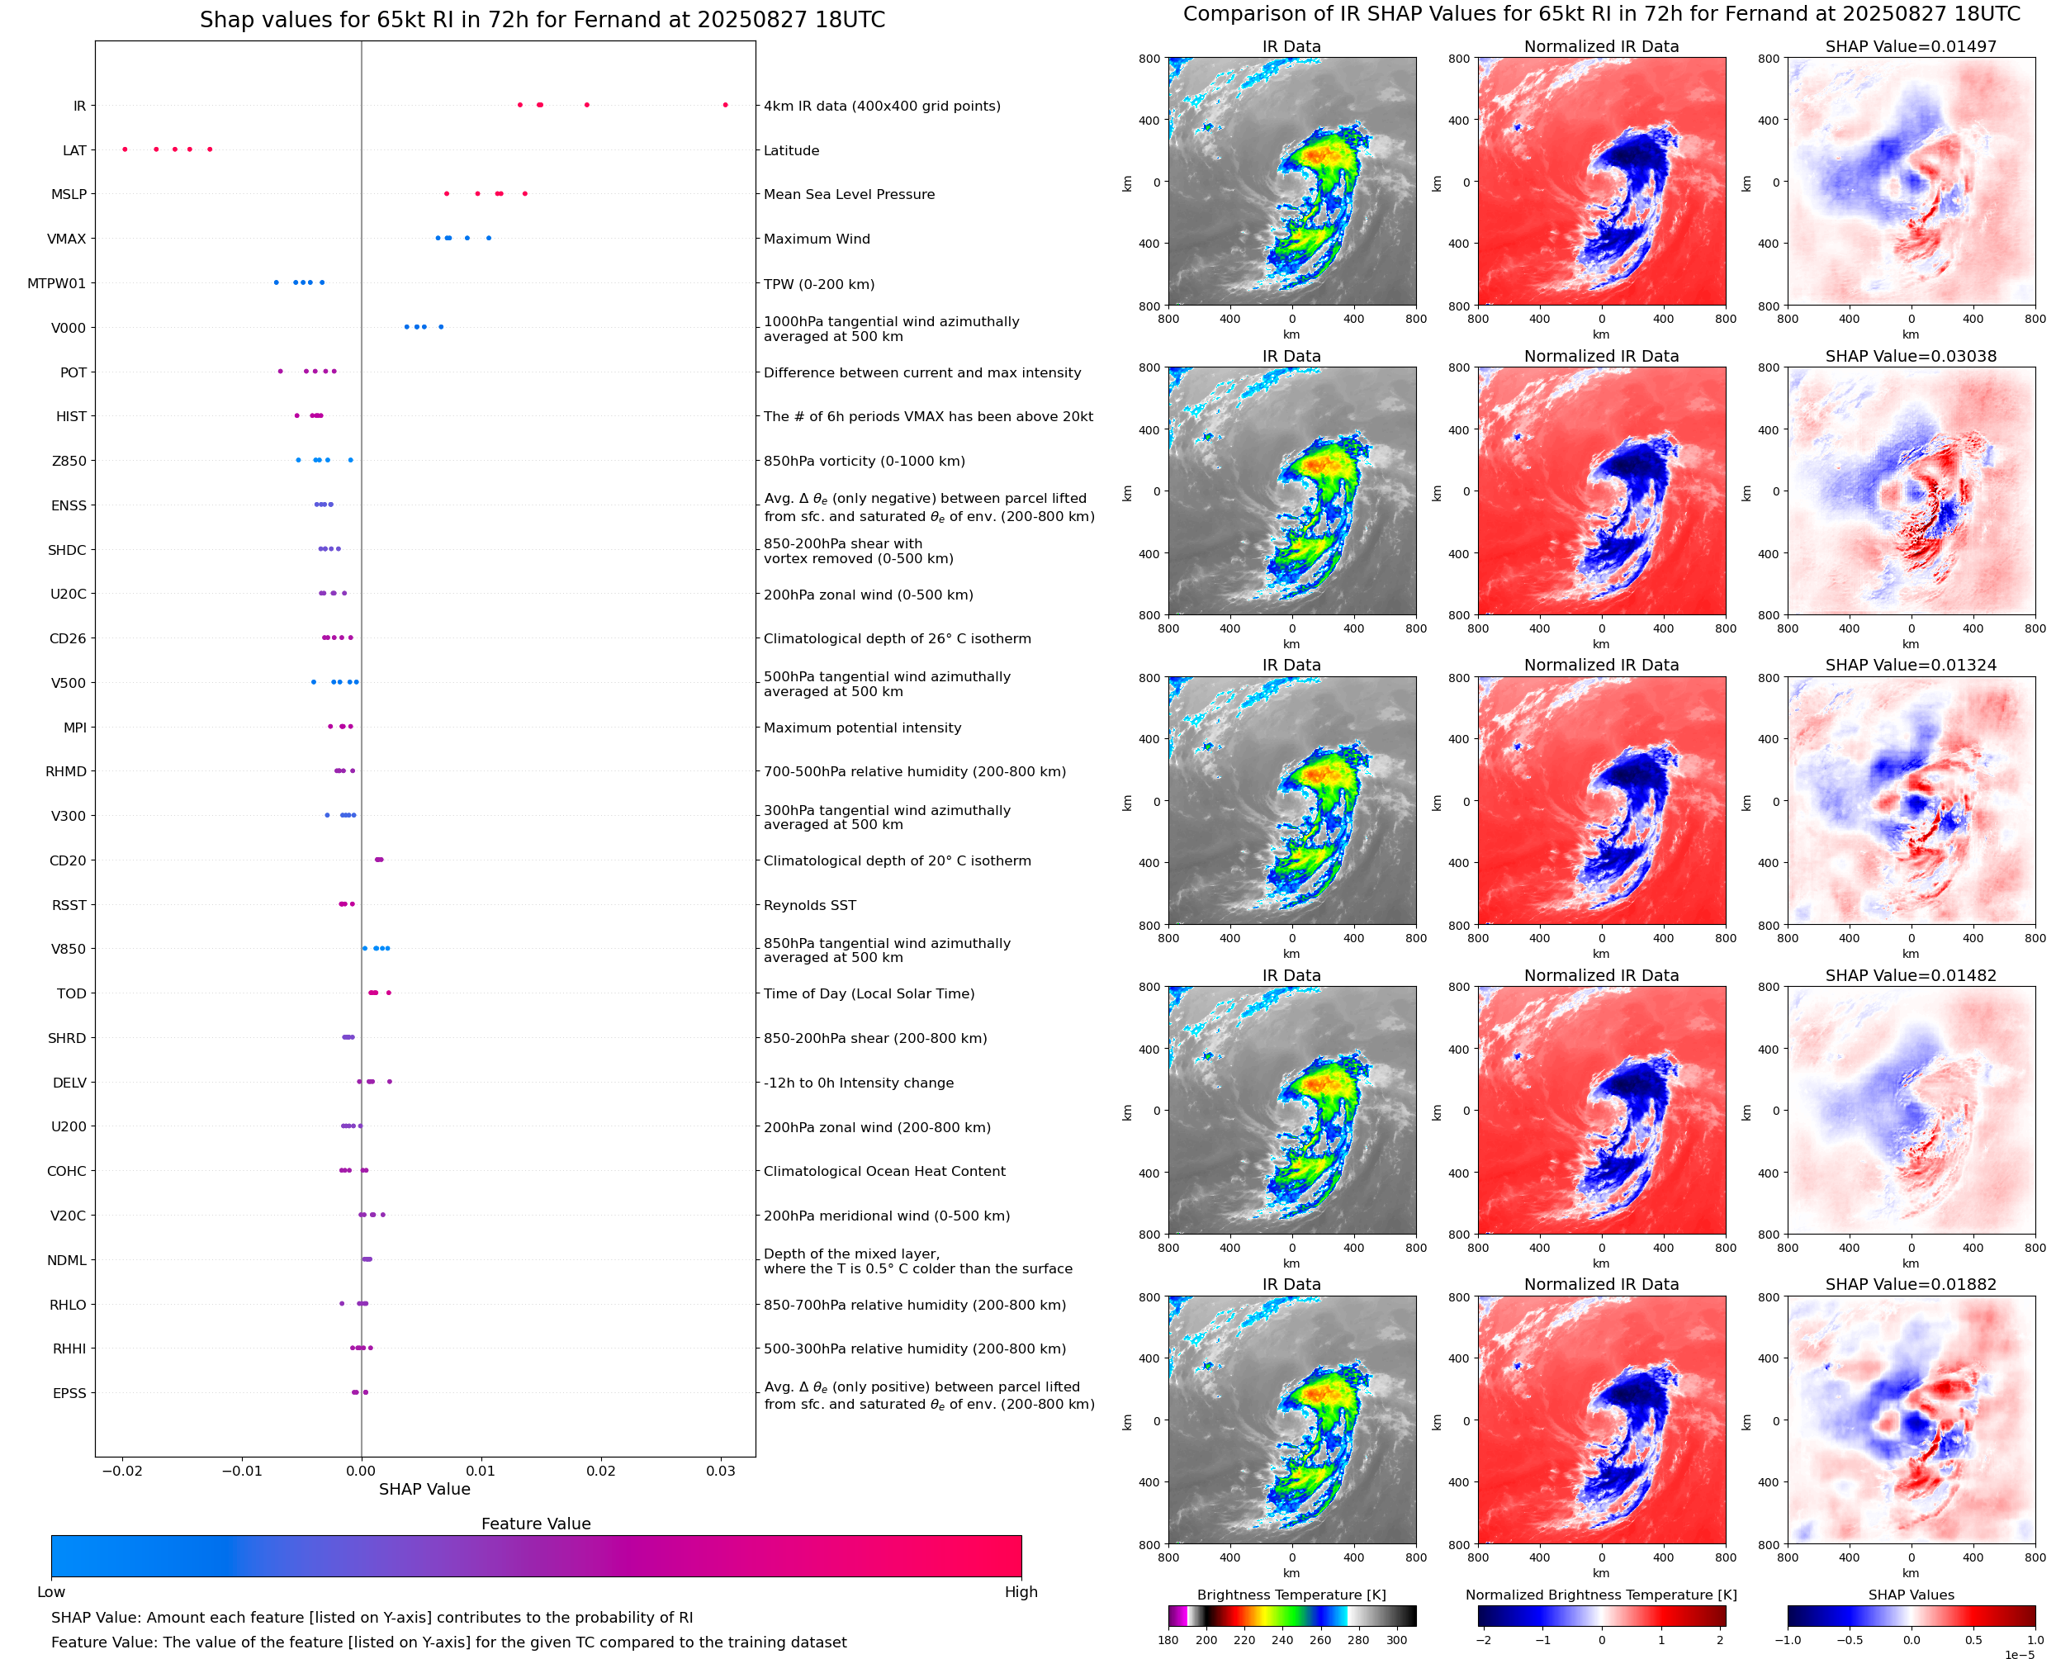The width and height of the screenshot is (2056, 1659).
Task: Click SHAP map titled SHAP Value=0.01324
Action: pyautogui.click(x=1911, y=801)
